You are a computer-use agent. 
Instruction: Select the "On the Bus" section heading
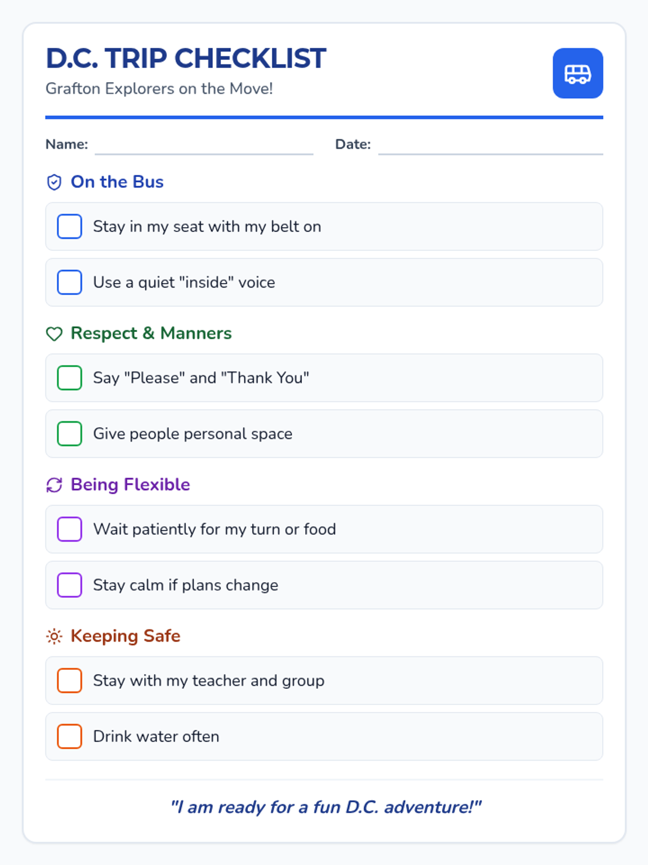[x=117, y=182]
